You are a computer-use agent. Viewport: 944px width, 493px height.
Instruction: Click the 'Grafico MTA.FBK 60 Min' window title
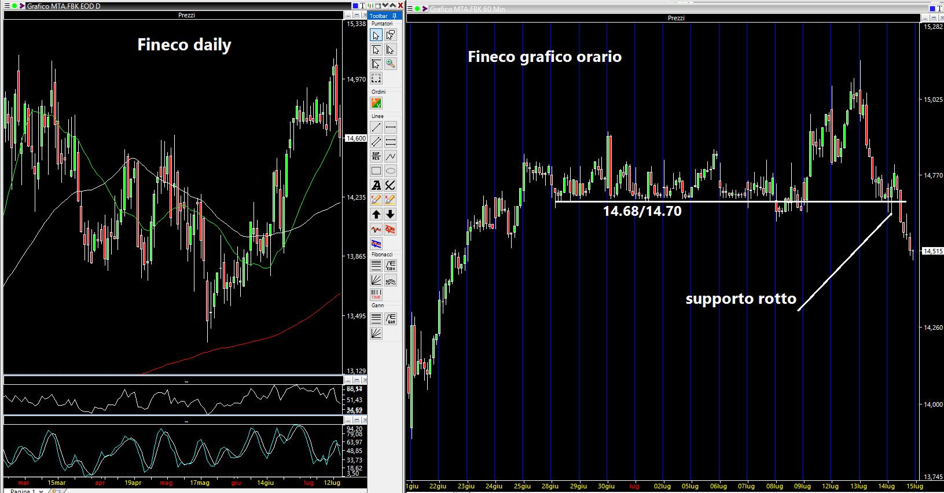pyautogui.click(x=468, y=9)
